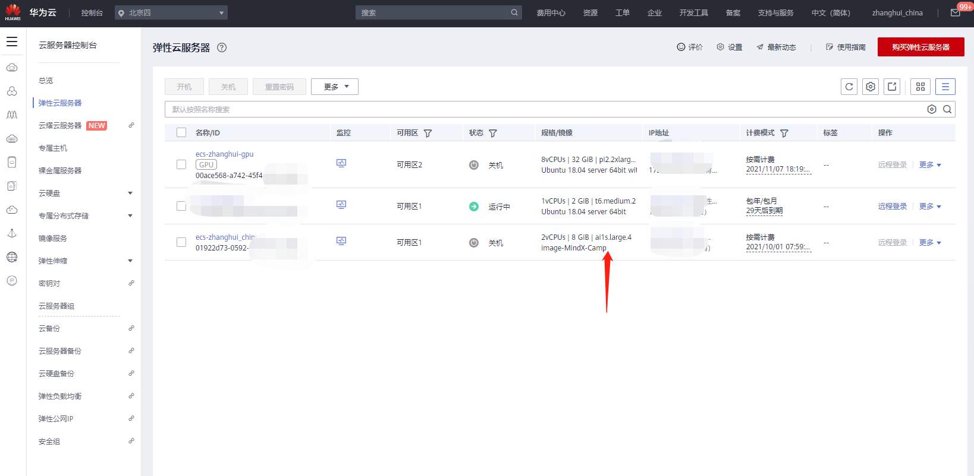Click the link icon next to 弹性公网IP
The image size is (974, 476).
131,418
